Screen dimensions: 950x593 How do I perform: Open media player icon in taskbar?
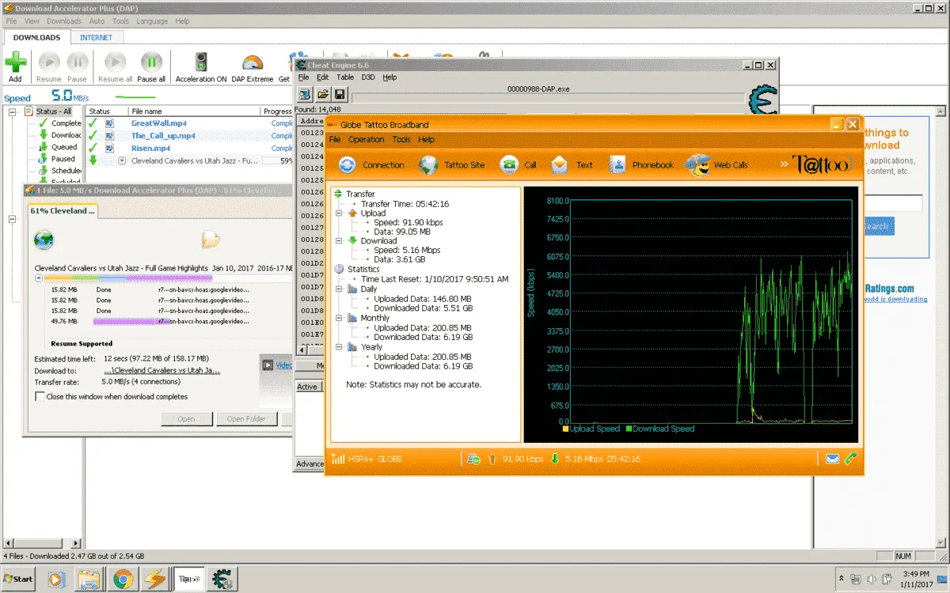coord(55,579)
